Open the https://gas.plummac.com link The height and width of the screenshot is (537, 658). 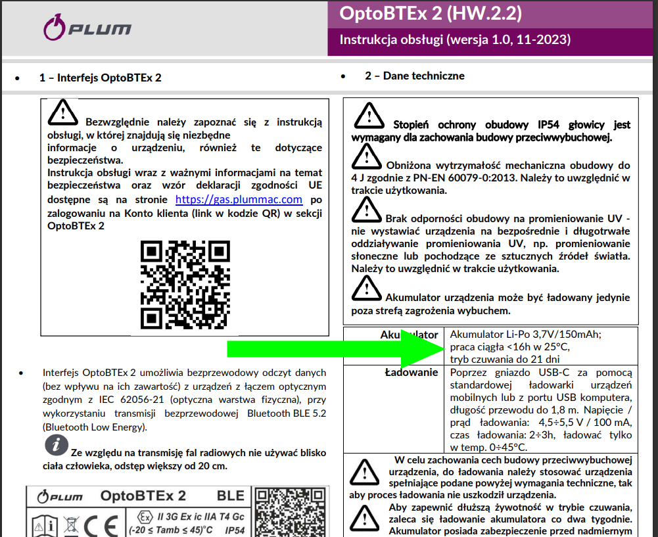tap(239, 199)
